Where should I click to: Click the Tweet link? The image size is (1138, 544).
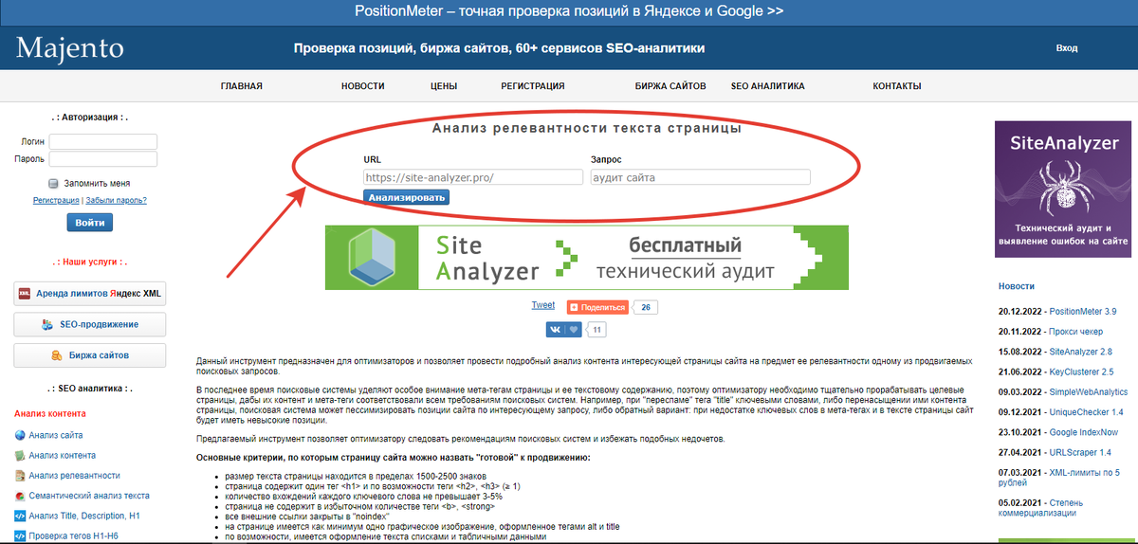click(543, 305)
